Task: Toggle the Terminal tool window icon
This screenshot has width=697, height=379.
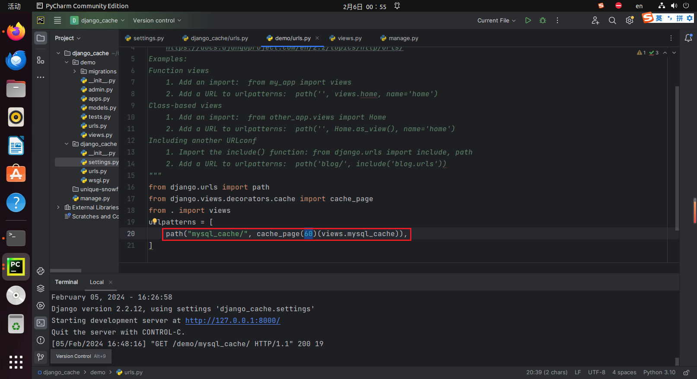Action: [x=41, y=323]
